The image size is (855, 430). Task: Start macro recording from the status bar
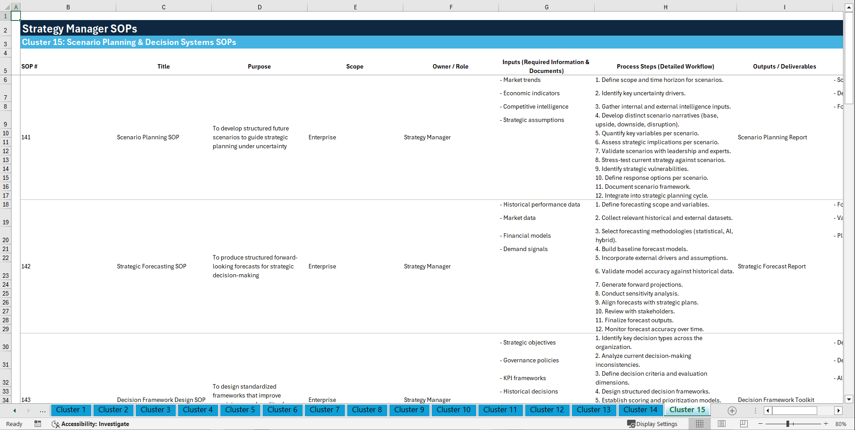click(38, 424)
